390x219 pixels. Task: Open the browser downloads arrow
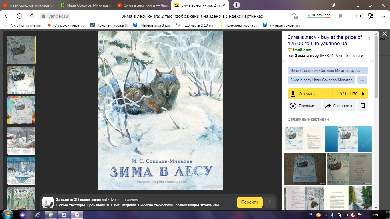click(x=383, y=16)
